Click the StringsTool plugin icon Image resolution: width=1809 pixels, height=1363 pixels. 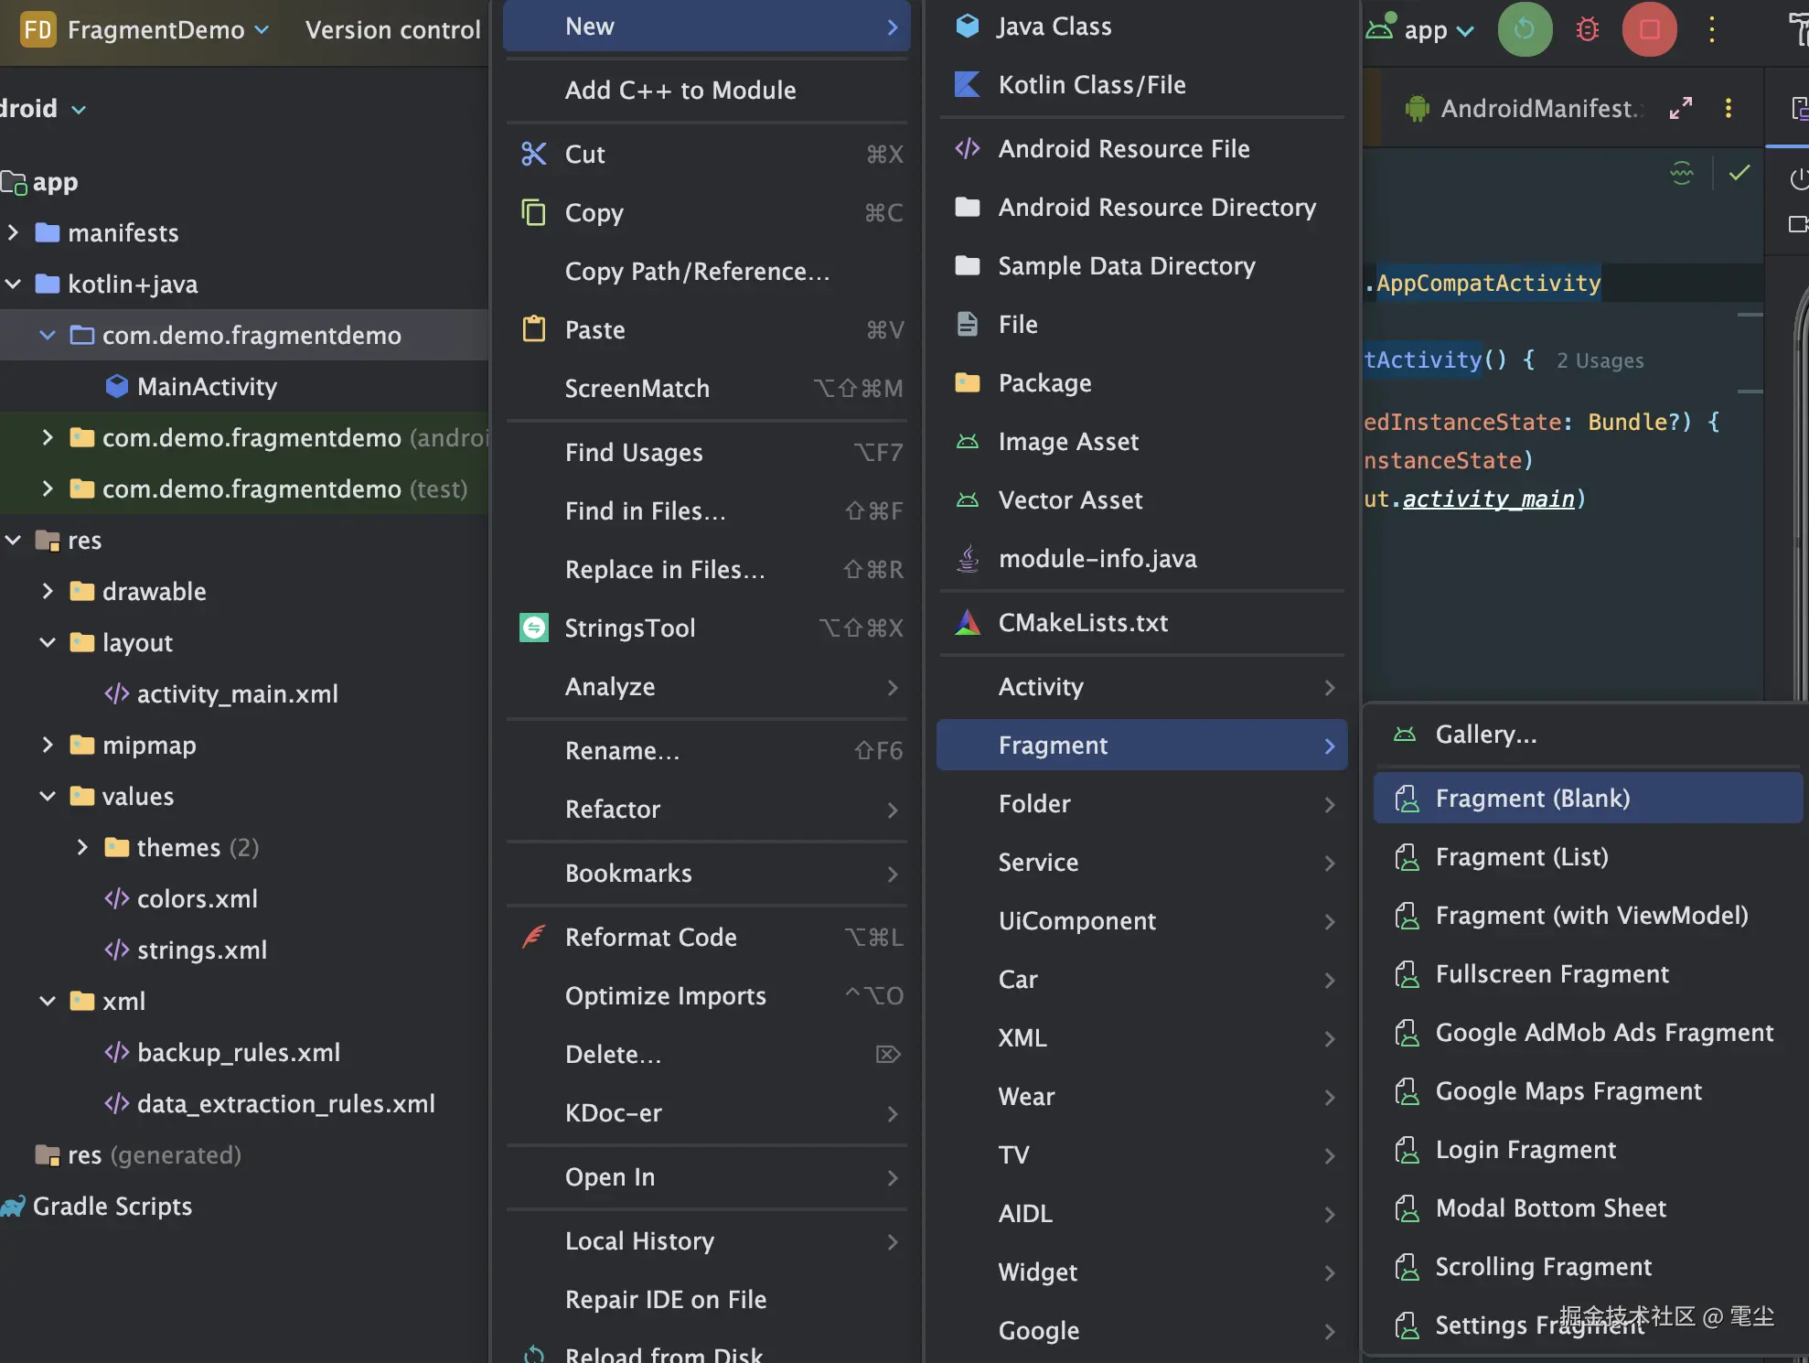tap(534, 628)
